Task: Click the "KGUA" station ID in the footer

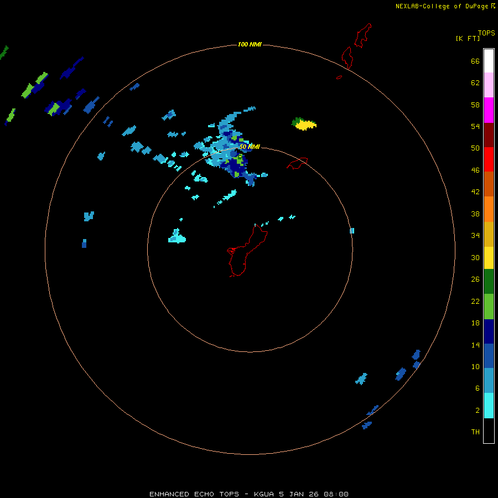Action: coord(263,494)
